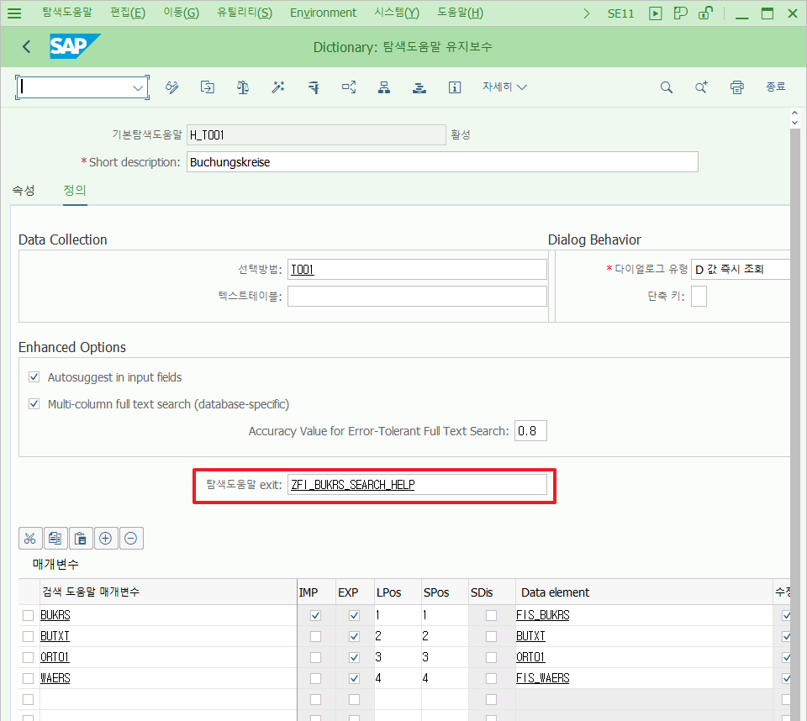Screen dimensions: 807x721
Task: Click the Activate magic wand icon
Action: (278, 87)
